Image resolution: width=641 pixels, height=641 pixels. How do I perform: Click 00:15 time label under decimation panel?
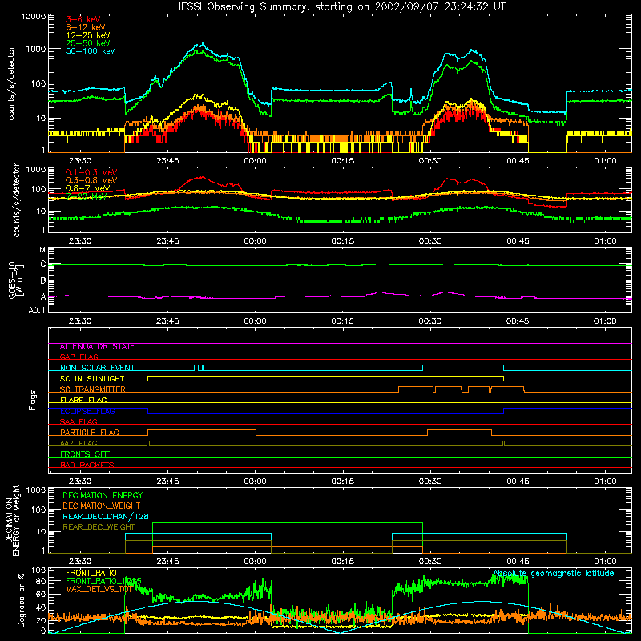click(343, 562)
